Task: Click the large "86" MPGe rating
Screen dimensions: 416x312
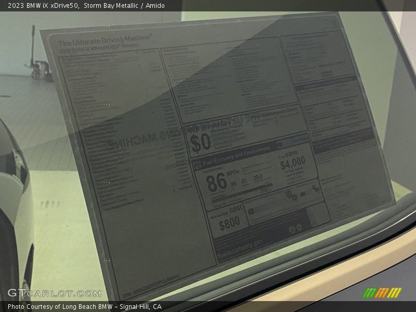Action: [216, 183]
